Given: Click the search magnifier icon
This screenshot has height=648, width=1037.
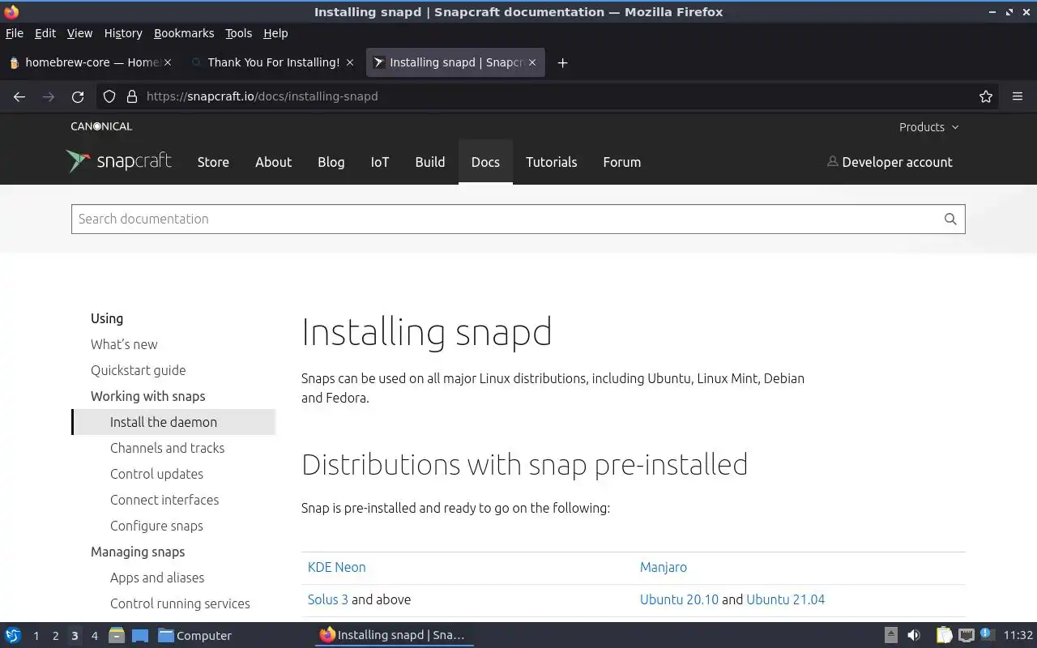Looking at the screenshot, I should click(x=950, y=219).
